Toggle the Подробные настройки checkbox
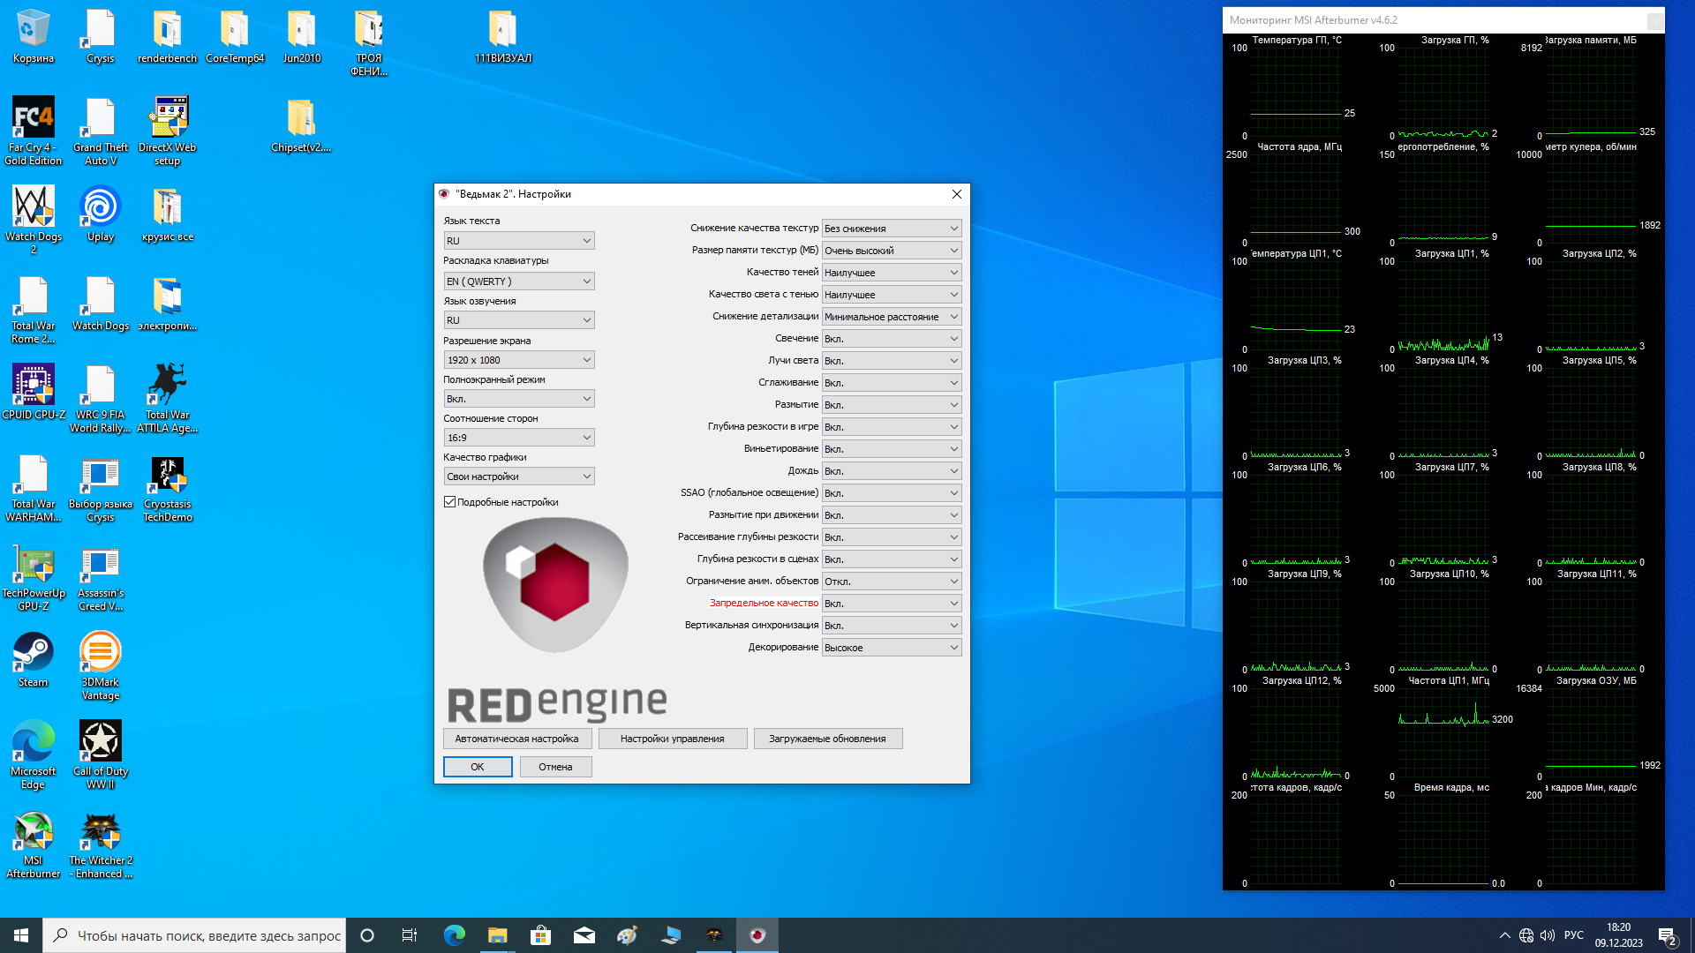 pos(450,502)
